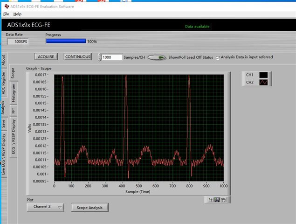Select the pan hand graph tool
Screen dimensions: 296x224
pos(223,200)
